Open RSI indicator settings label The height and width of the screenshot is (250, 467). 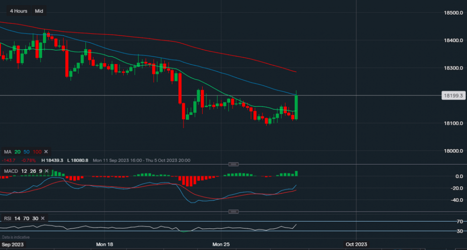(x=7, y=218)
